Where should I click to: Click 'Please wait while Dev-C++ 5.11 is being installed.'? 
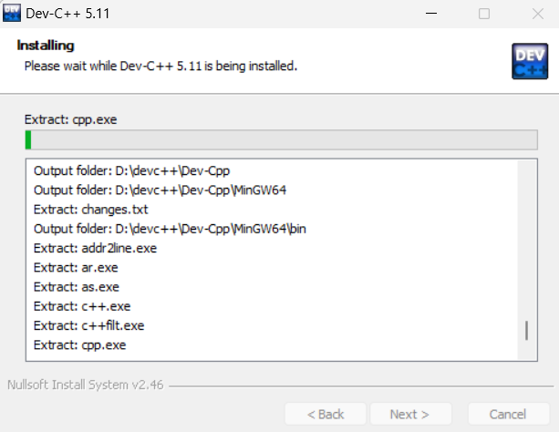[160, 66]
